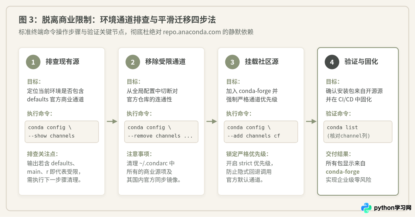Click the code line 'conda list'

coord(342,128)
